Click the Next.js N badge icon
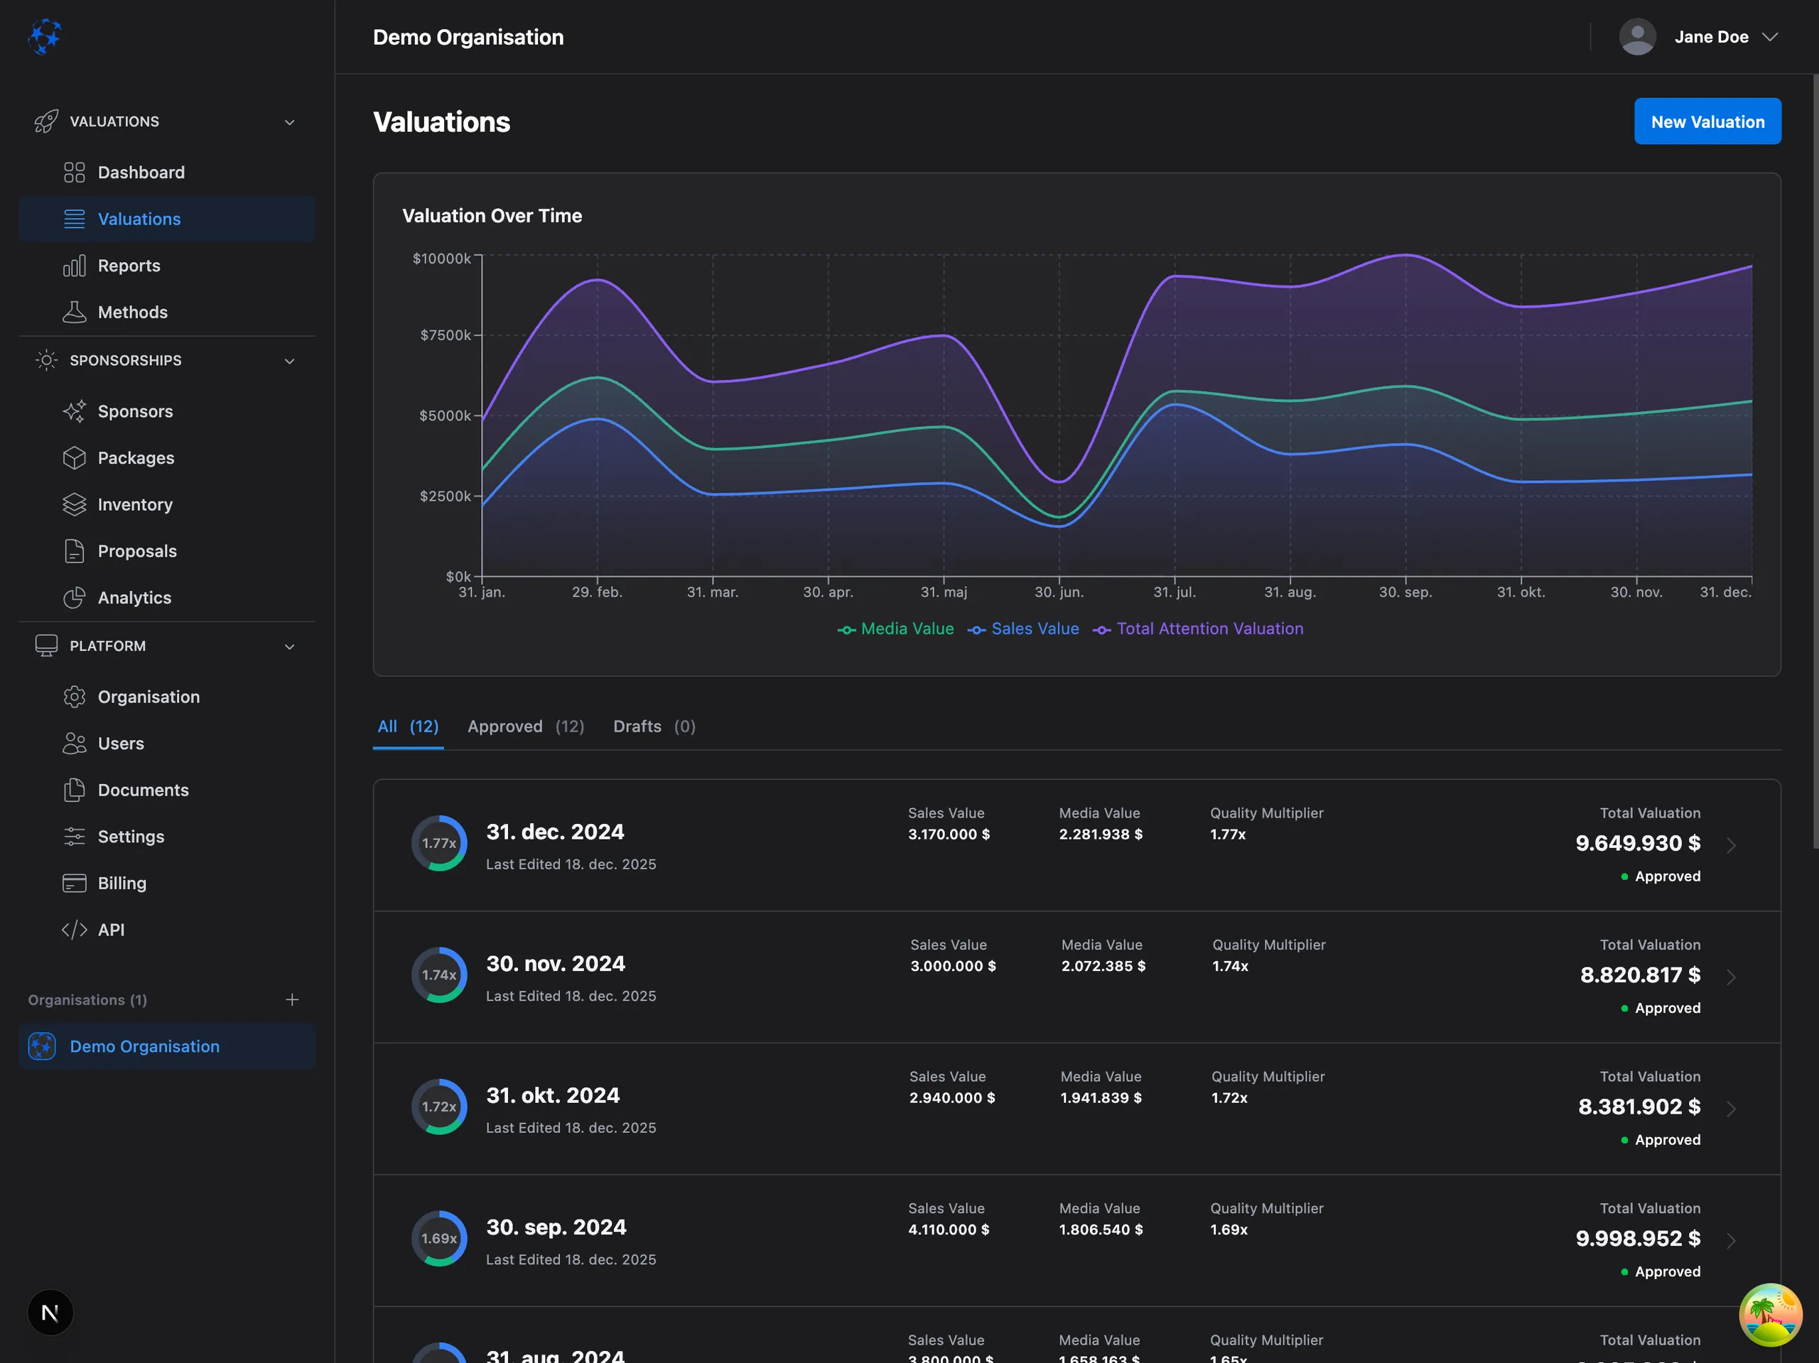Image resolution: width=1819 pixels, height=1363 pixels. 50,1312
